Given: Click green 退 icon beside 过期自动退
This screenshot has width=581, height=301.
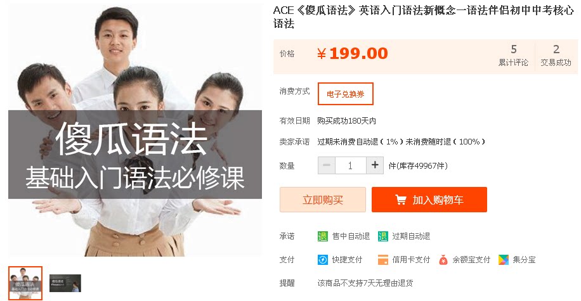Looking at the screenshot, I should pyautogui.click(x=382, y=236).
